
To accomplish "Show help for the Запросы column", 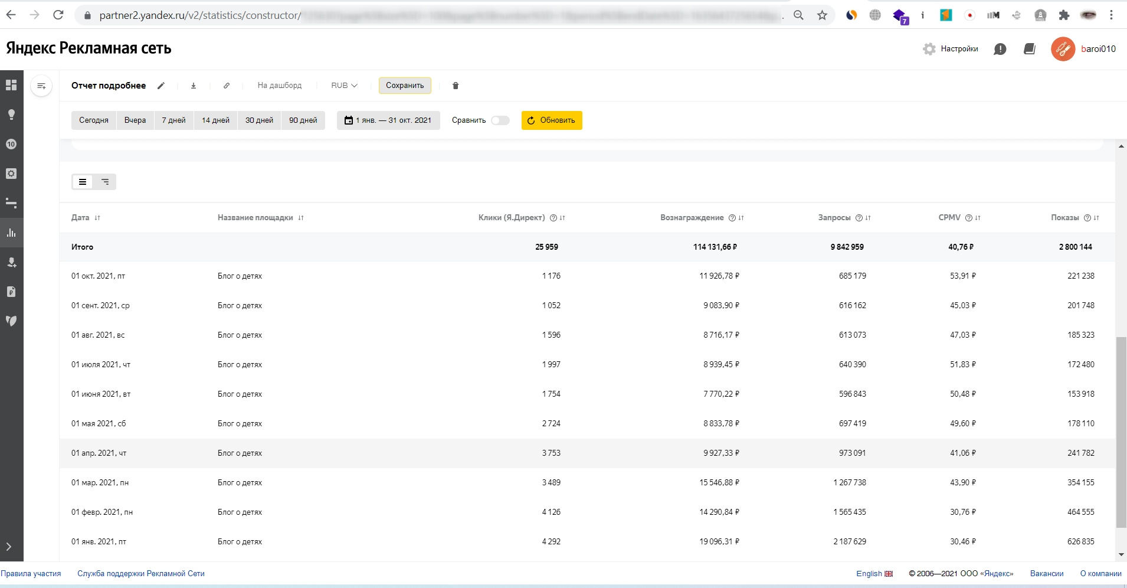I will pyautogui.click(x=859, y=218).
